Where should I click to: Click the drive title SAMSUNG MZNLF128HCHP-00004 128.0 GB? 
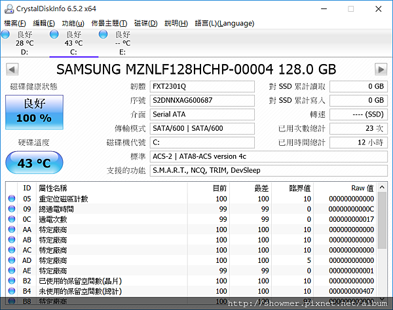point(196,69)
